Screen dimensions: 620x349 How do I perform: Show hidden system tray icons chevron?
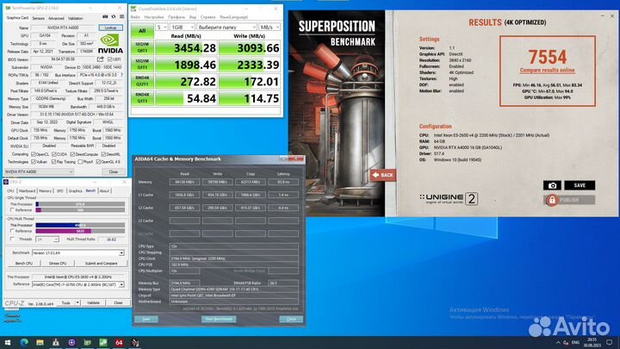(558, 343)
